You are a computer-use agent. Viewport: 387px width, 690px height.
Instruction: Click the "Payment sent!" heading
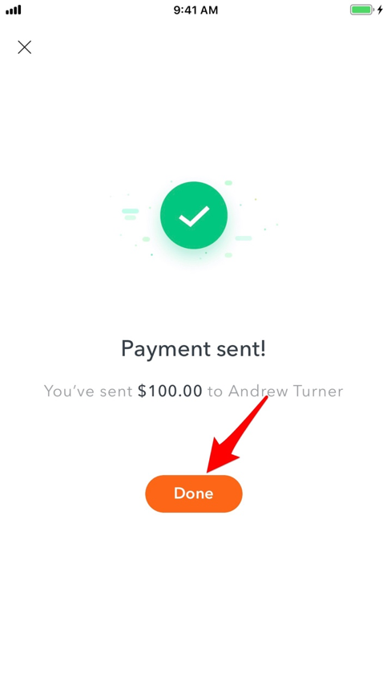point(194,349)
